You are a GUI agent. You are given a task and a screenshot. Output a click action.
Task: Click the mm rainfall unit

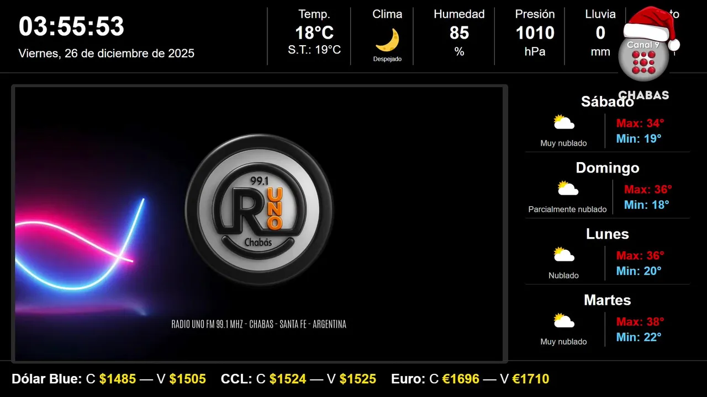point(600,52)
